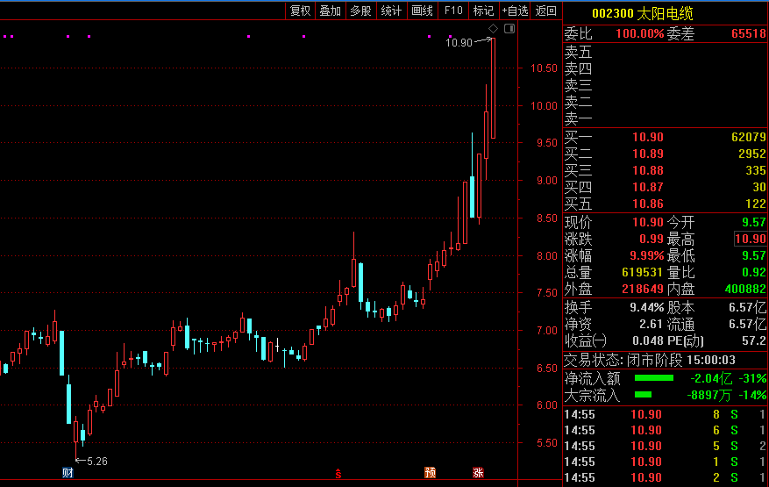
Task: Select the 买一 bid row at 10.90
Action: click(665, 138)
